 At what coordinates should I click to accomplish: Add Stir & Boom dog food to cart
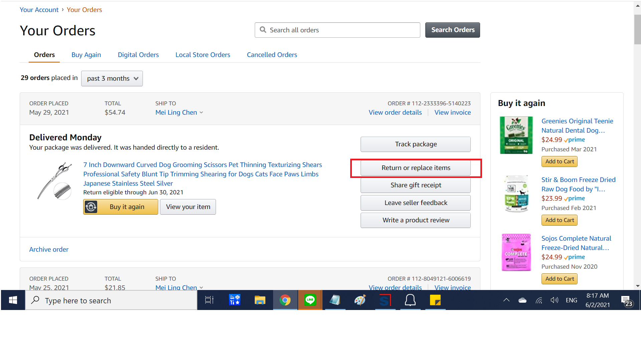coord(560,220)
